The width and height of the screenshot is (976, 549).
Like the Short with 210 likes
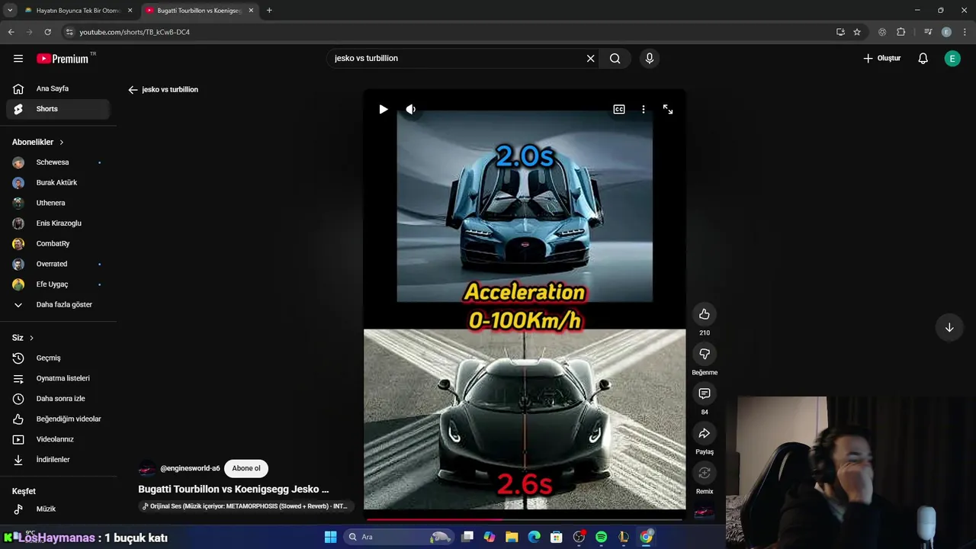tap(705, 314)
